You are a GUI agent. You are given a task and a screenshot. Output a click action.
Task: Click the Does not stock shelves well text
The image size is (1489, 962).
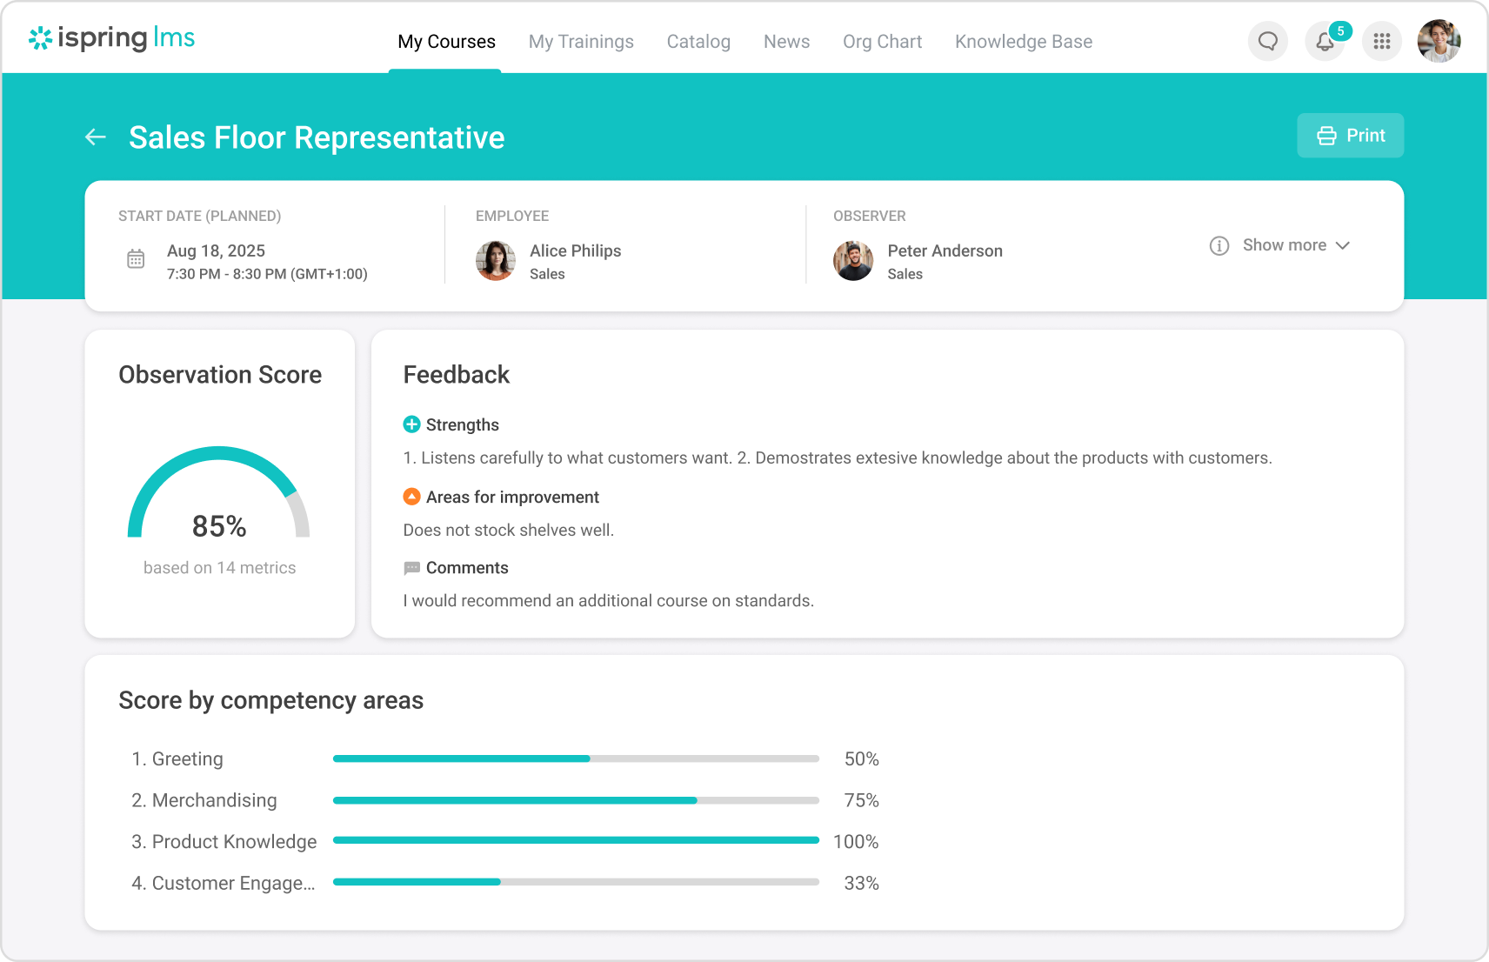pyautogui.click(x=509, y=530)
